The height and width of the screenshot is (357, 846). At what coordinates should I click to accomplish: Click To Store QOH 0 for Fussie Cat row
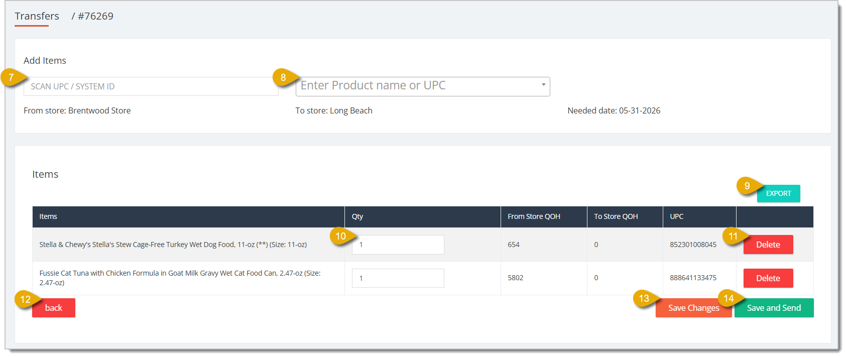tap(596, 278)
